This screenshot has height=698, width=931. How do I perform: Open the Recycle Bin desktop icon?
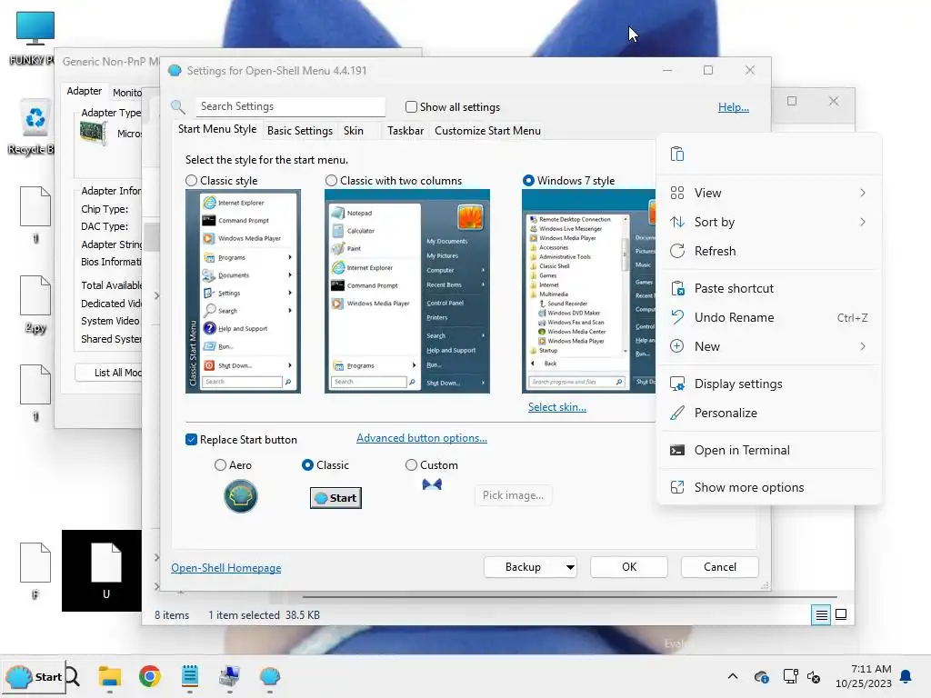tap(35, 126)
